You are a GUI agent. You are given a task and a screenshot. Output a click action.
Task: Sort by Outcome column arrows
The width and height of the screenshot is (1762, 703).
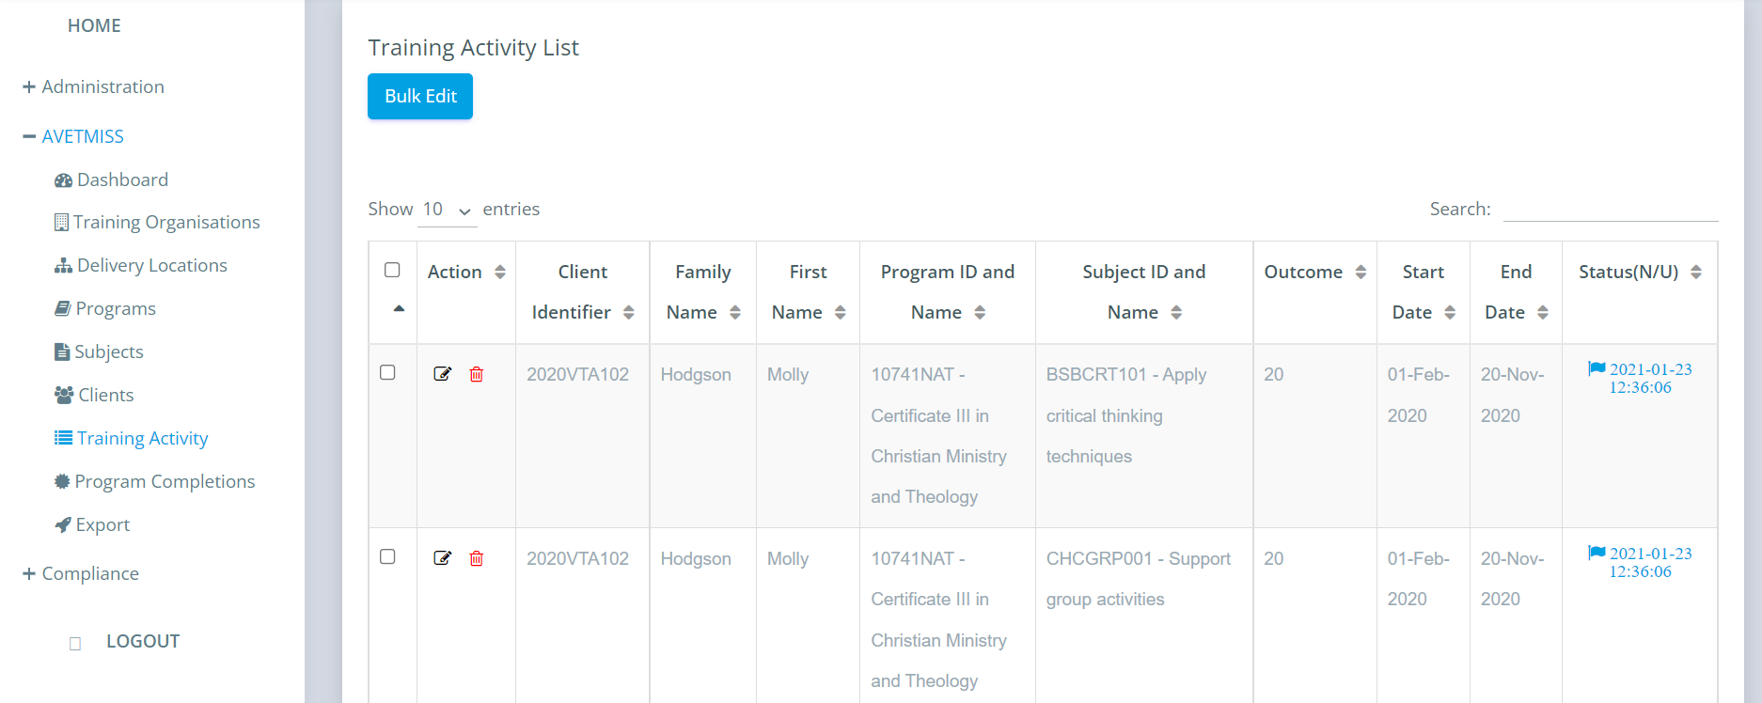pos(1361,272)
